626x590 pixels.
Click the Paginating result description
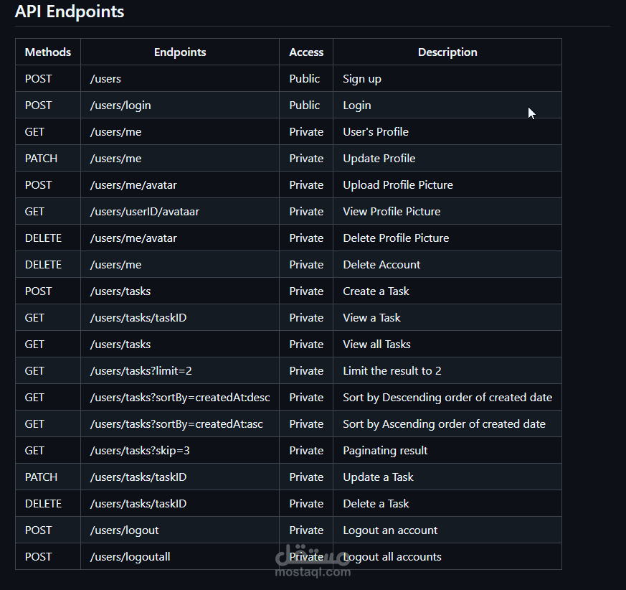pos(385,451)
